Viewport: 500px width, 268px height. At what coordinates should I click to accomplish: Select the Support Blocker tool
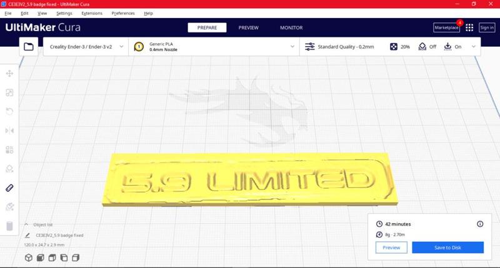(x=9, y=169)
